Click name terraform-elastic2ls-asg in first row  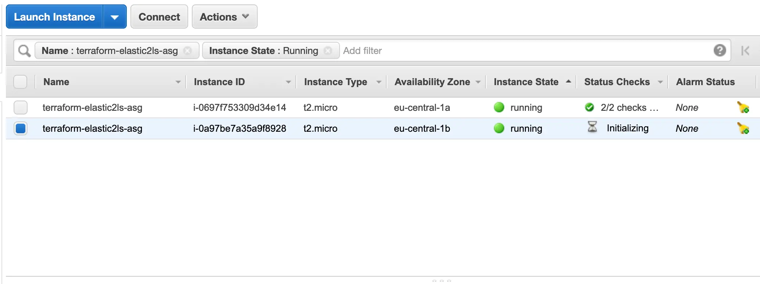pos(92,108)
